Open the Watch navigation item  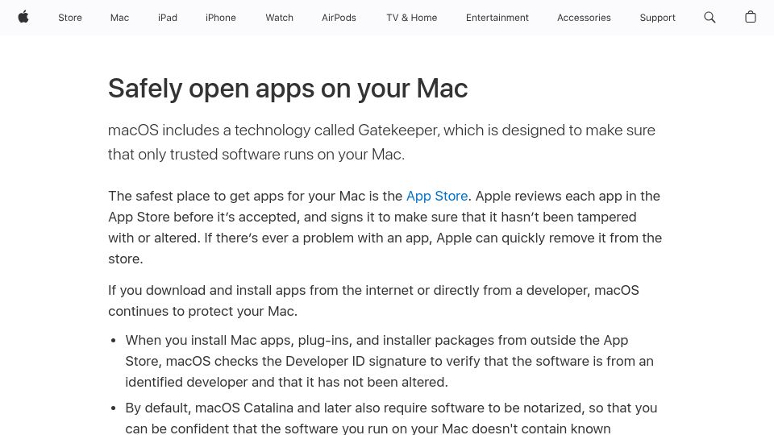coord(280,18)
